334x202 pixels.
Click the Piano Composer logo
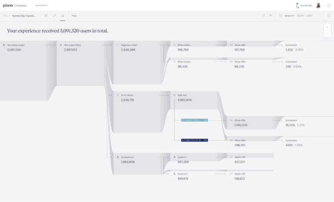(15, 6)
